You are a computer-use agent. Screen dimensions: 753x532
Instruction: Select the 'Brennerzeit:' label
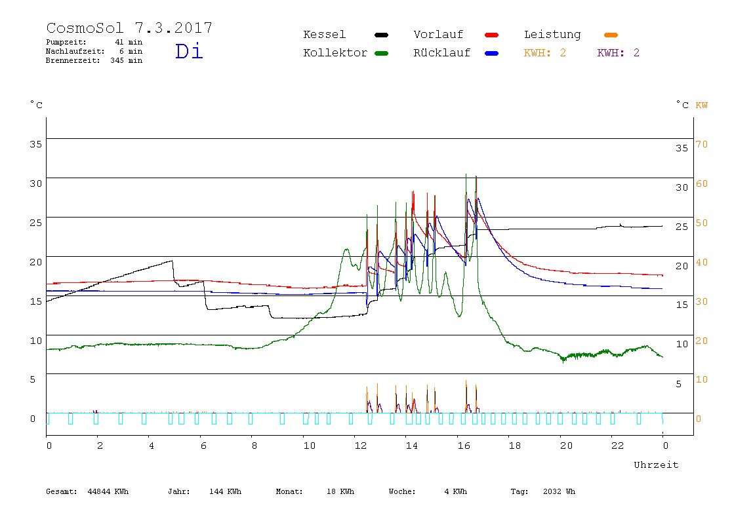point(73,60)
